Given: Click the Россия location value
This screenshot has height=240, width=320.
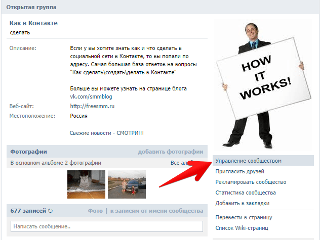Looking at the screenshot, I should coord(78,116).
